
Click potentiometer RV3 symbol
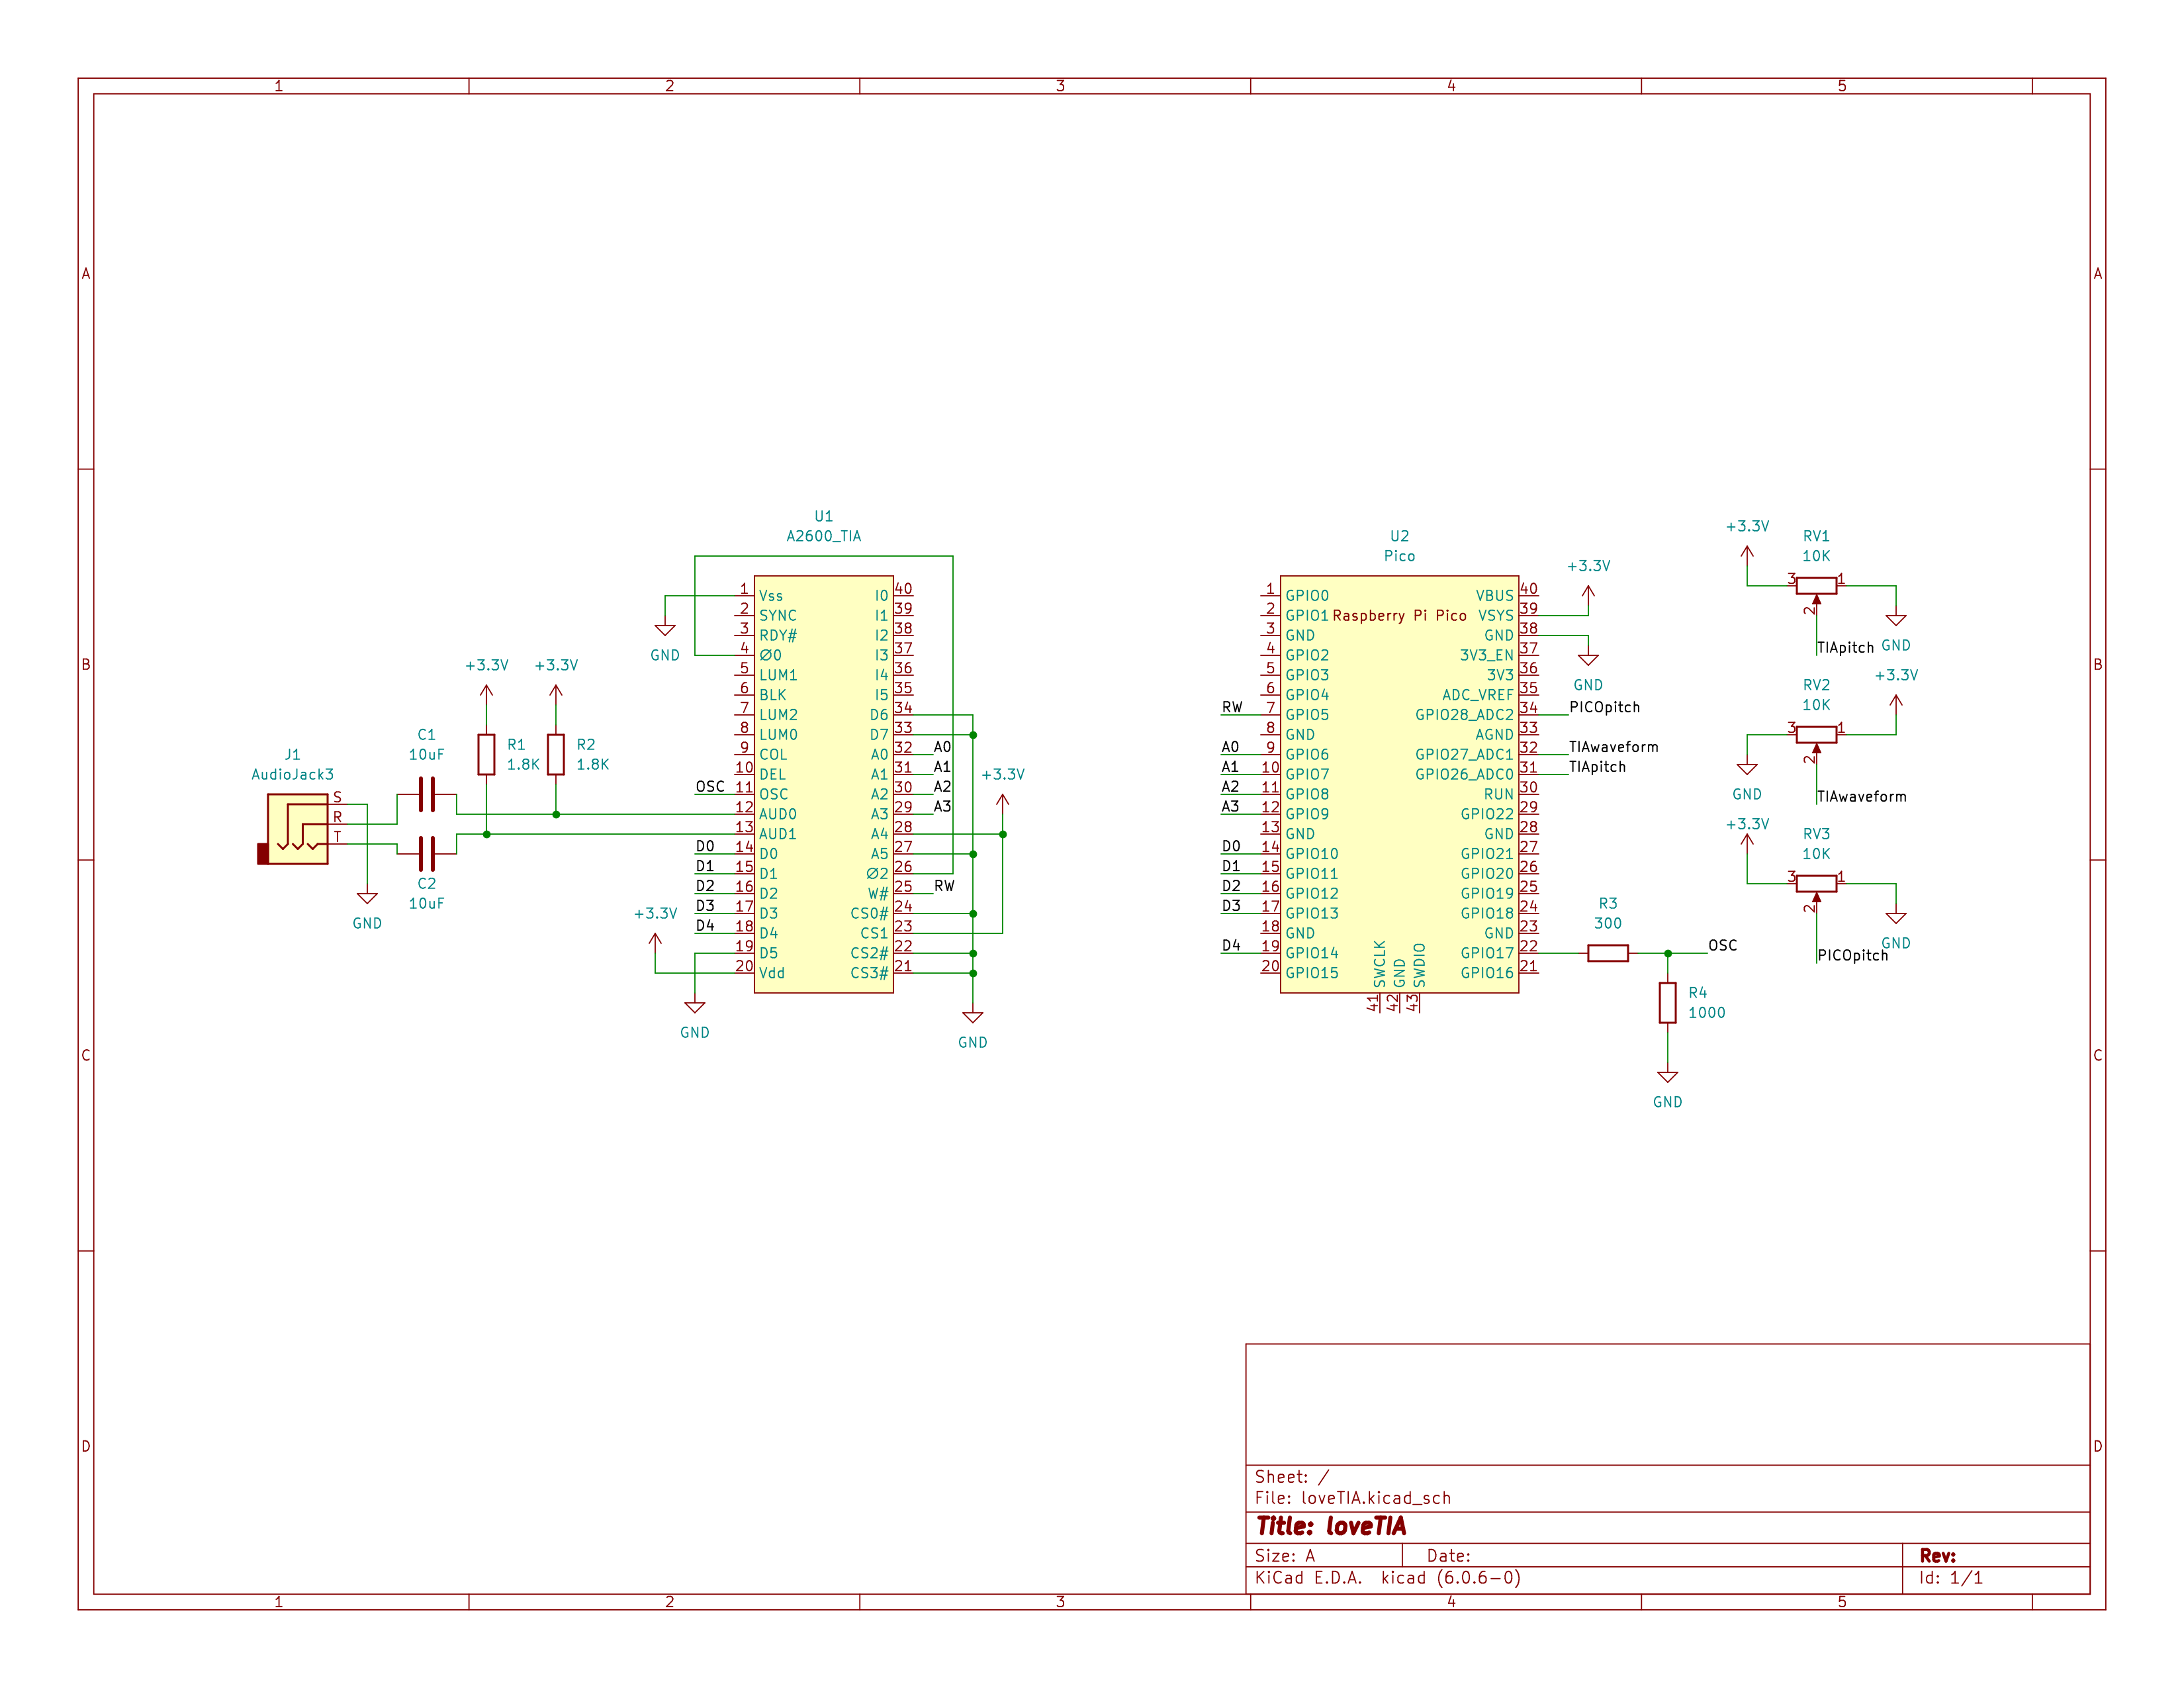click(1816, 883)
